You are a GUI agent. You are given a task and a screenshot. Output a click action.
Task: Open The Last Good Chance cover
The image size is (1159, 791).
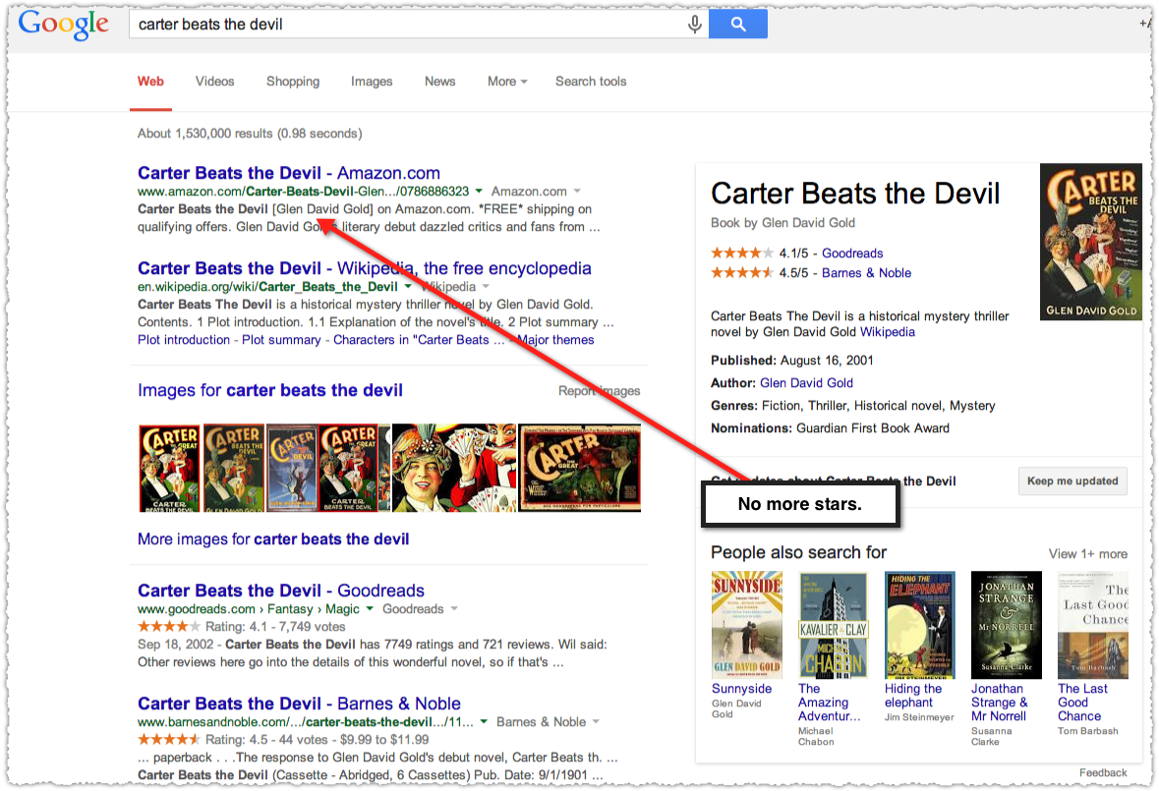click(x=1093, y=625)
